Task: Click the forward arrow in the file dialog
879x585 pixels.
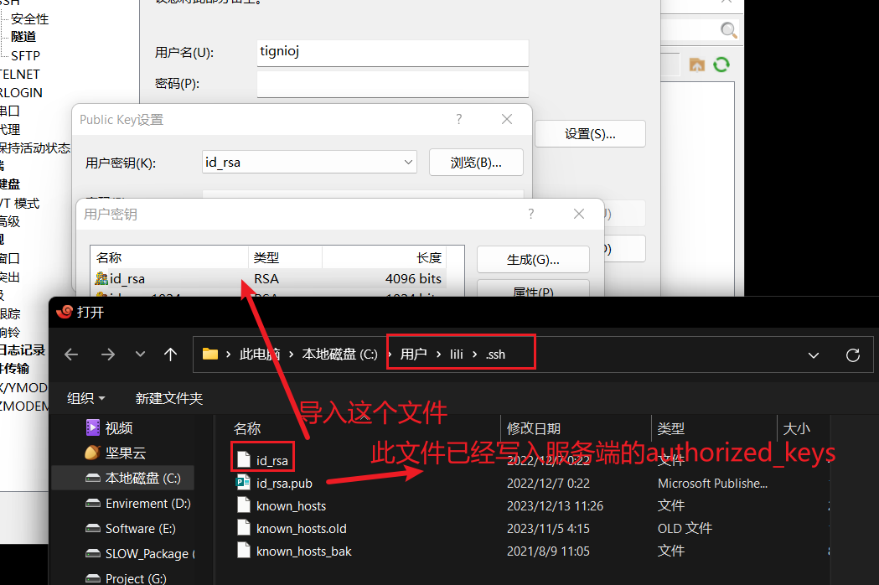Action: [107, 355]
